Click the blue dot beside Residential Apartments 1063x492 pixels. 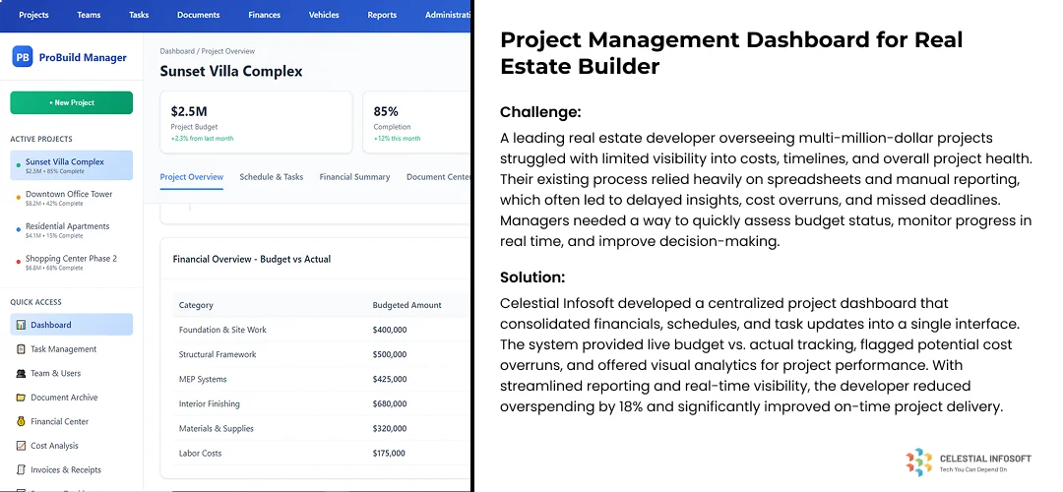pos(18,229)
